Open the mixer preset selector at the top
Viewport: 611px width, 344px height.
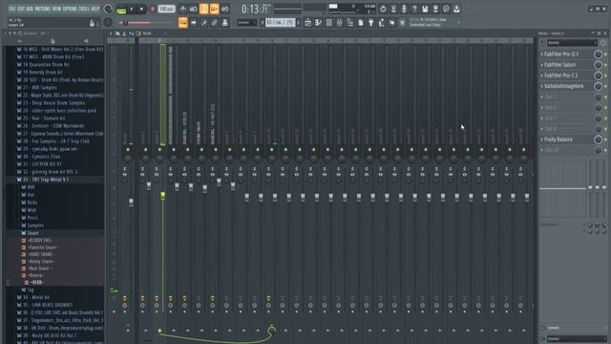572,43
